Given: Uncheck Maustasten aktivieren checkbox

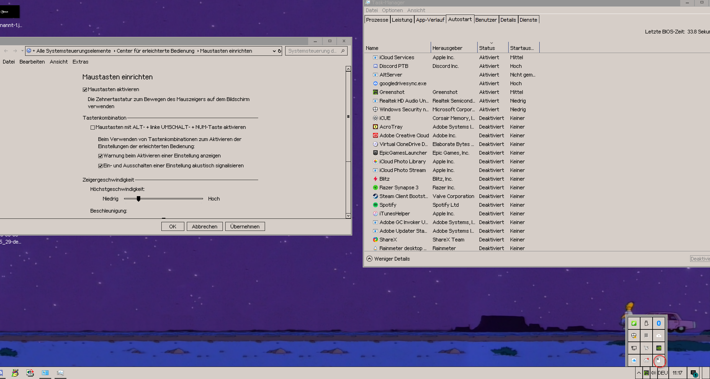Looking at the screenshot, I should (x=85, y=90).
